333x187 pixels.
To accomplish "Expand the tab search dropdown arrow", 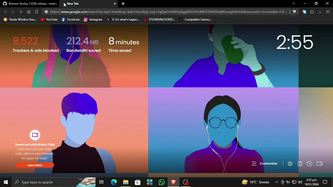I will pyautogui.click(x=294, y=4).
